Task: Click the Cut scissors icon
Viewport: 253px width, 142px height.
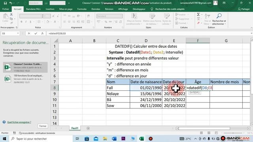Action: coord(11,15)
